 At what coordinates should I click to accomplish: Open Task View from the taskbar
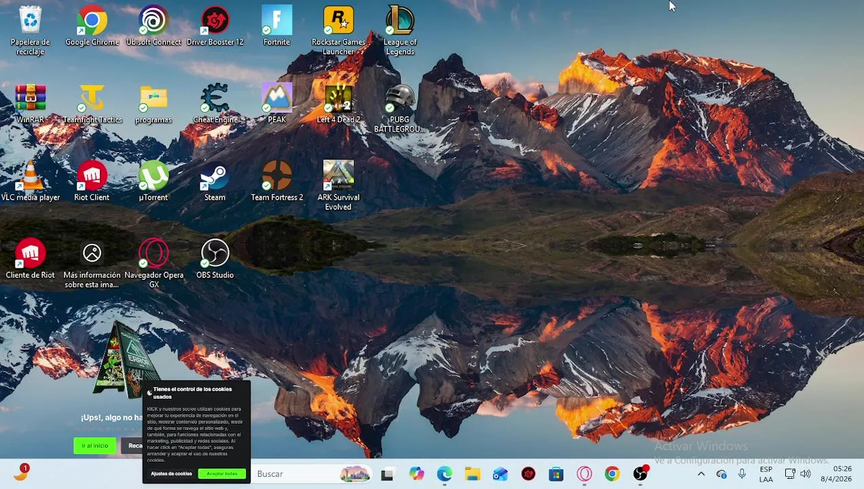click(x=387, y=474)
